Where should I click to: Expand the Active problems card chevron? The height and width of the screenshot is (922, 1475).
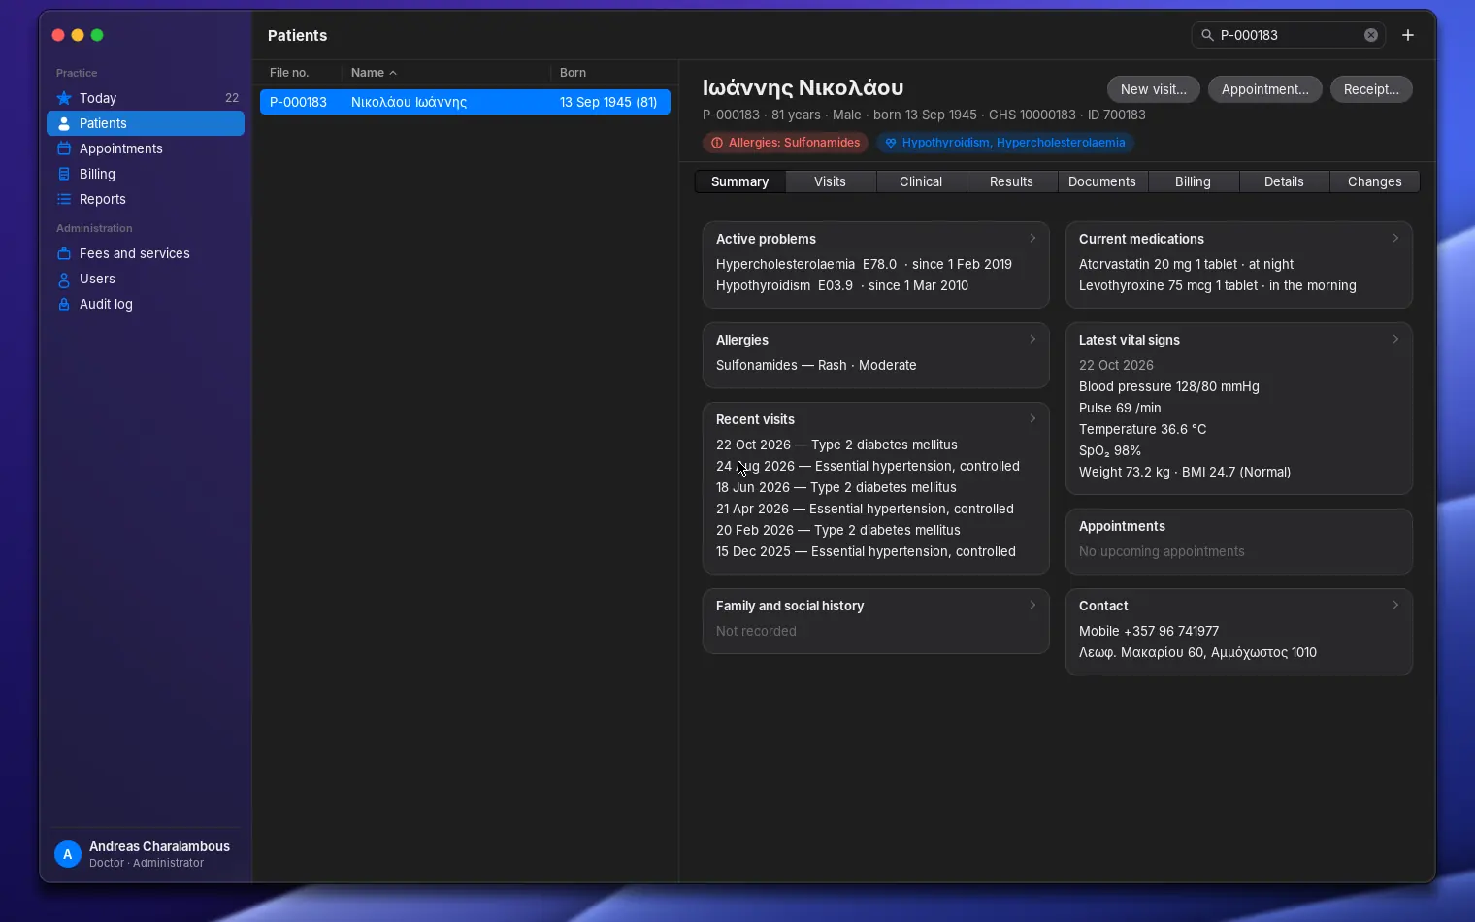[1032, 238]
